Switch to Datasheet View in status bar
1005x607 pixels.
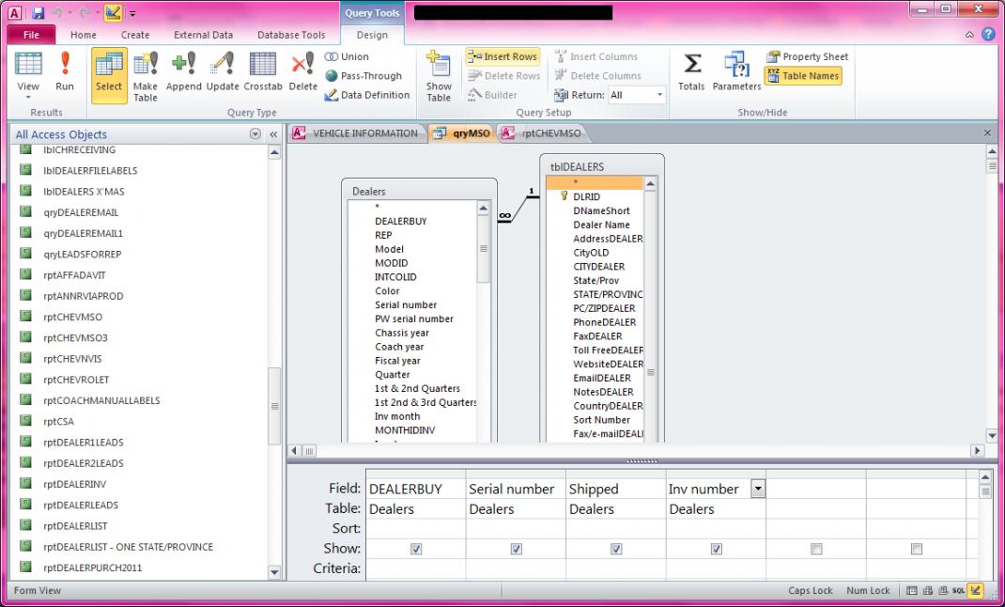click(x=911, y=591)
